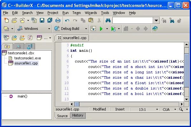Viewport: 191px width, 127px height.
Task: Open the build tools dropdown arrow
Action: click(12, 29)
